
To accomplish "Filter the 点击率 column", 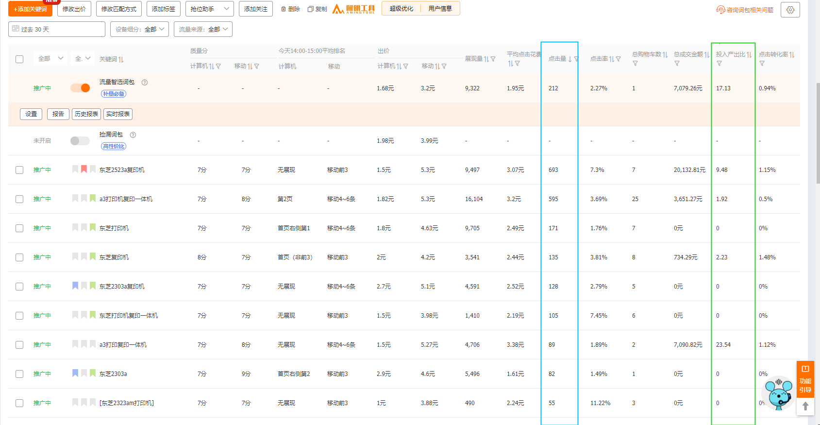I will point(619,59).
